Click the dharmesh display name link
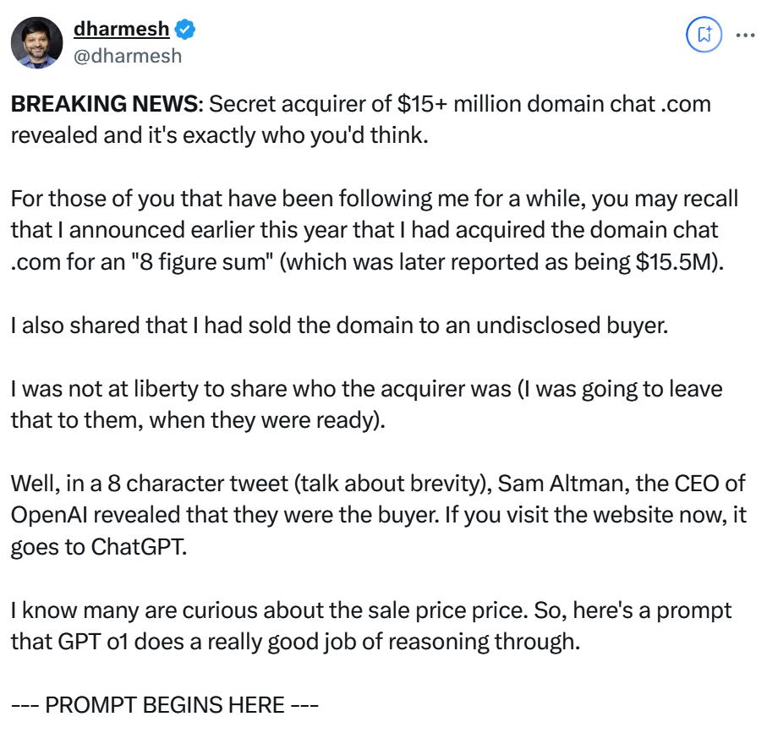767x733 pixels. pyautogui.click(x=121, y=30)
